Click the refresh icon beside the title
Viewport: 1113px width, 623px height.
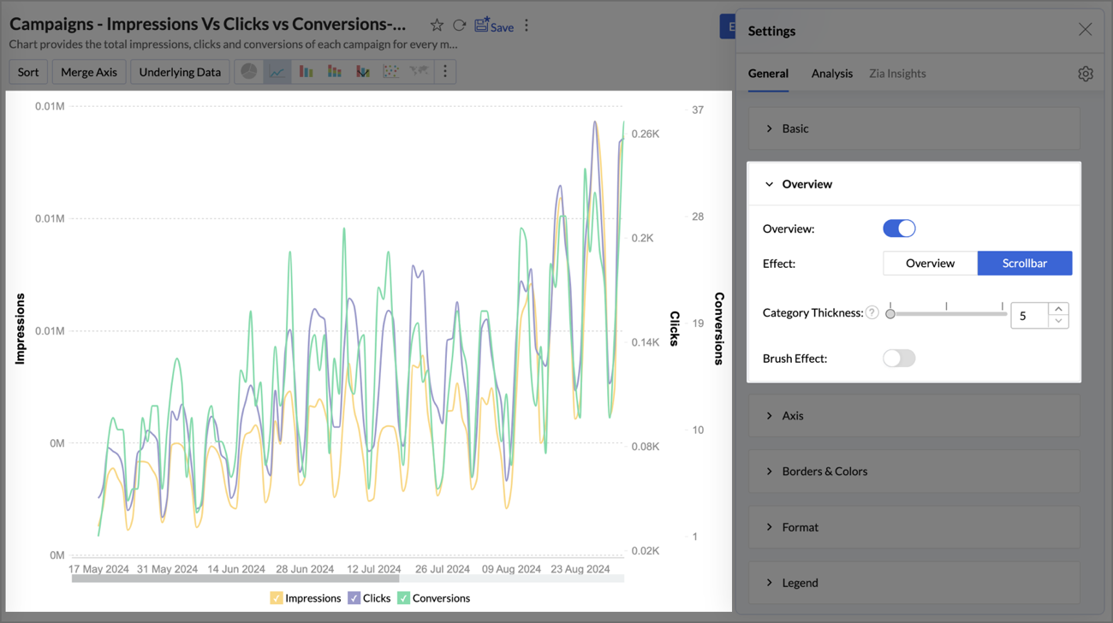[460, 26]
